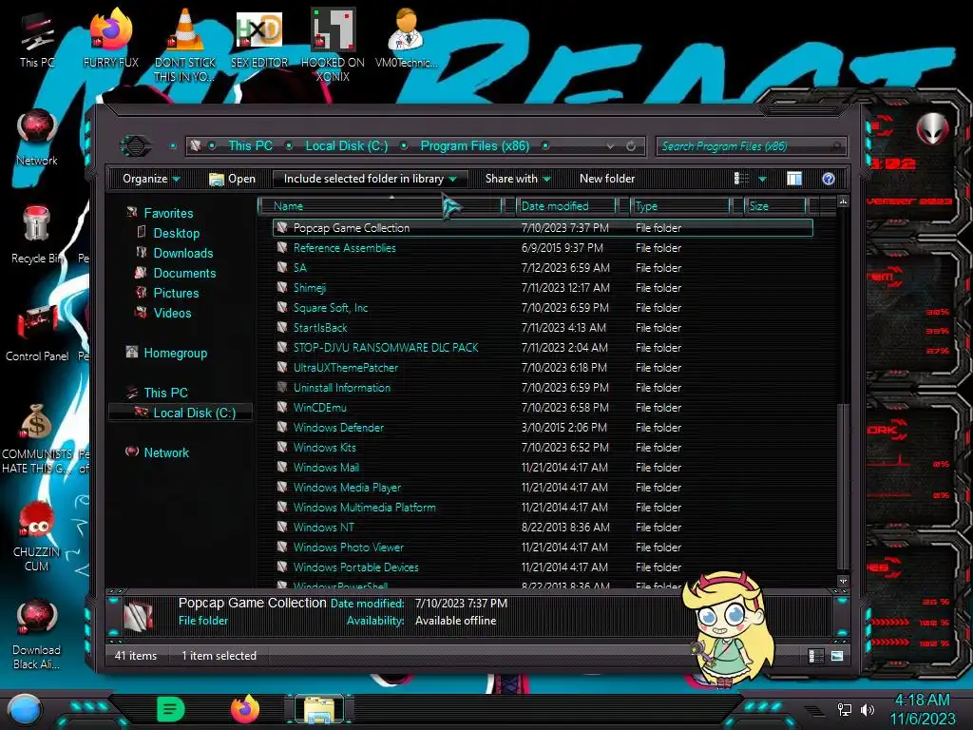
Task: Click the volume speaker tray icon
Action: click(x=867, y=709)
